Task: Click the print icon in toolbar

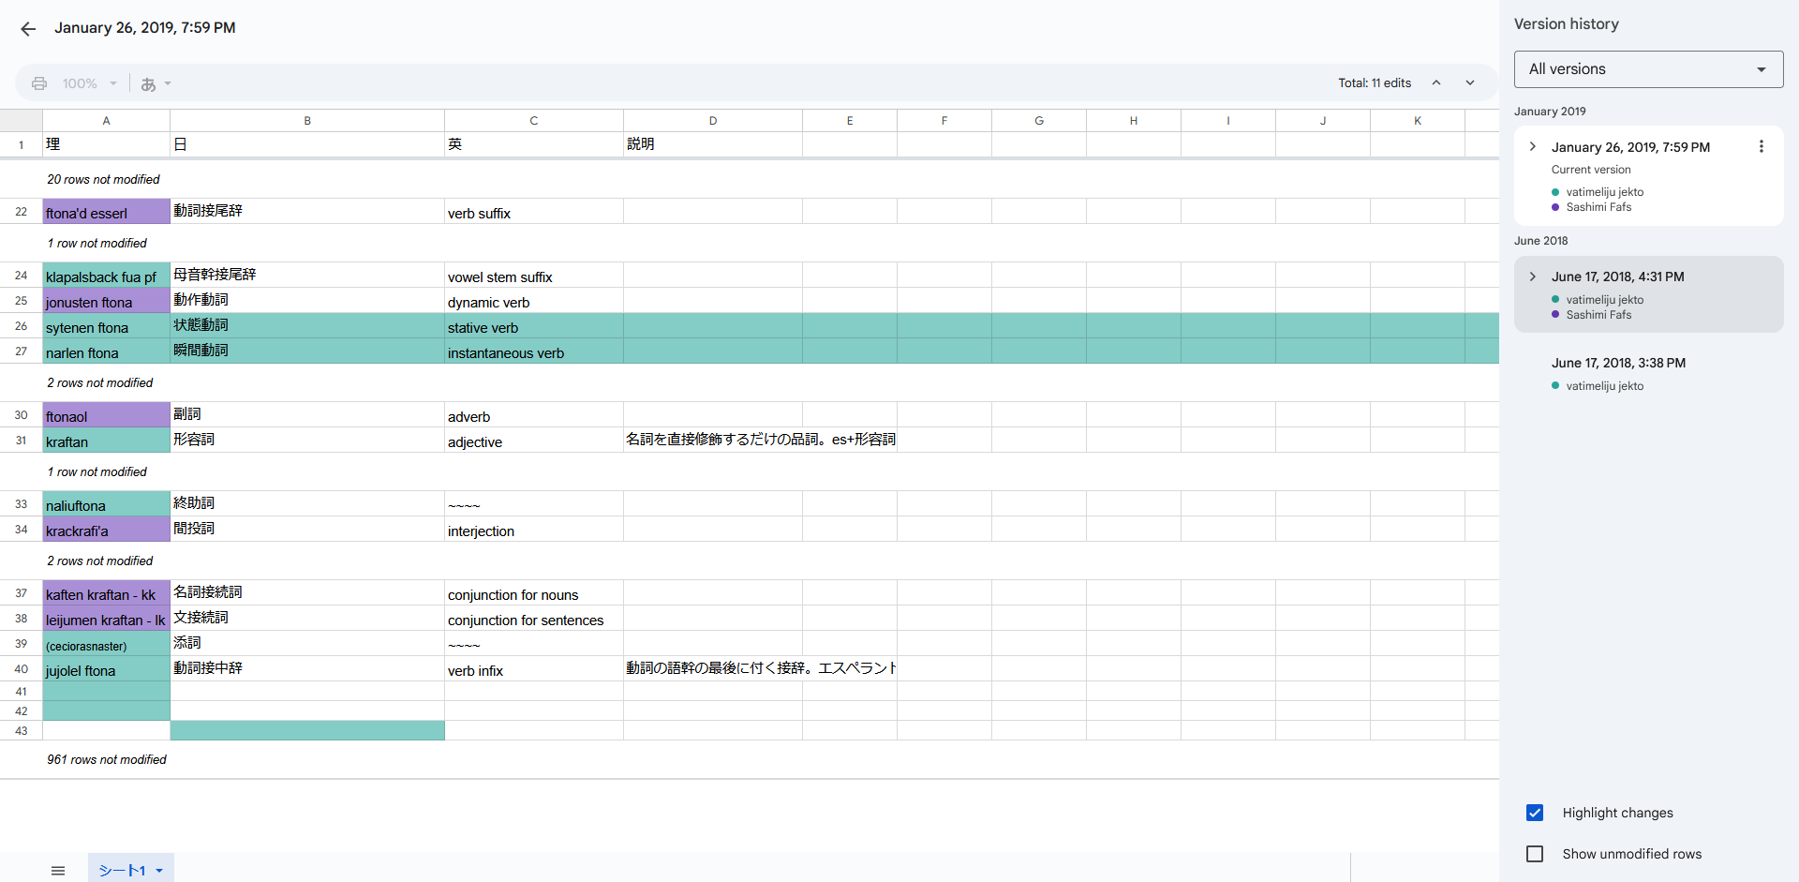Action: click(39, 83)
